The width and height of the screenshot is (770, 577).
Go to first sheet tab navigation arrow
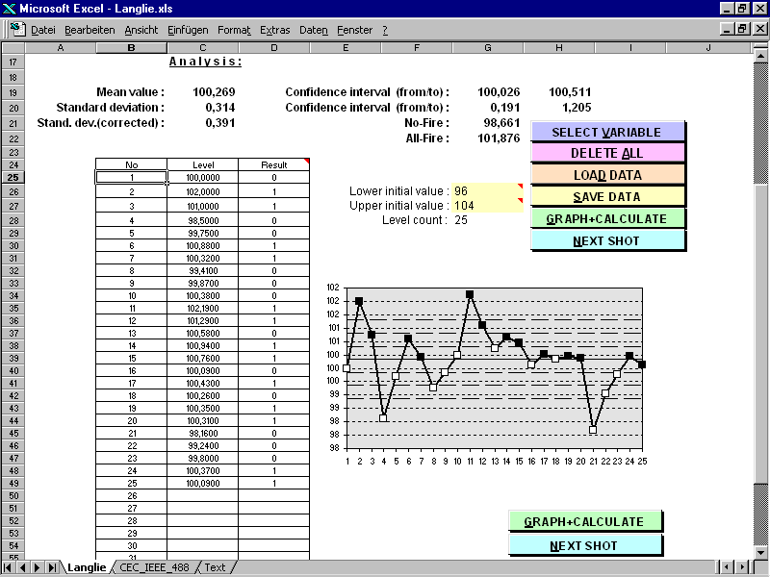pos(8,567)
